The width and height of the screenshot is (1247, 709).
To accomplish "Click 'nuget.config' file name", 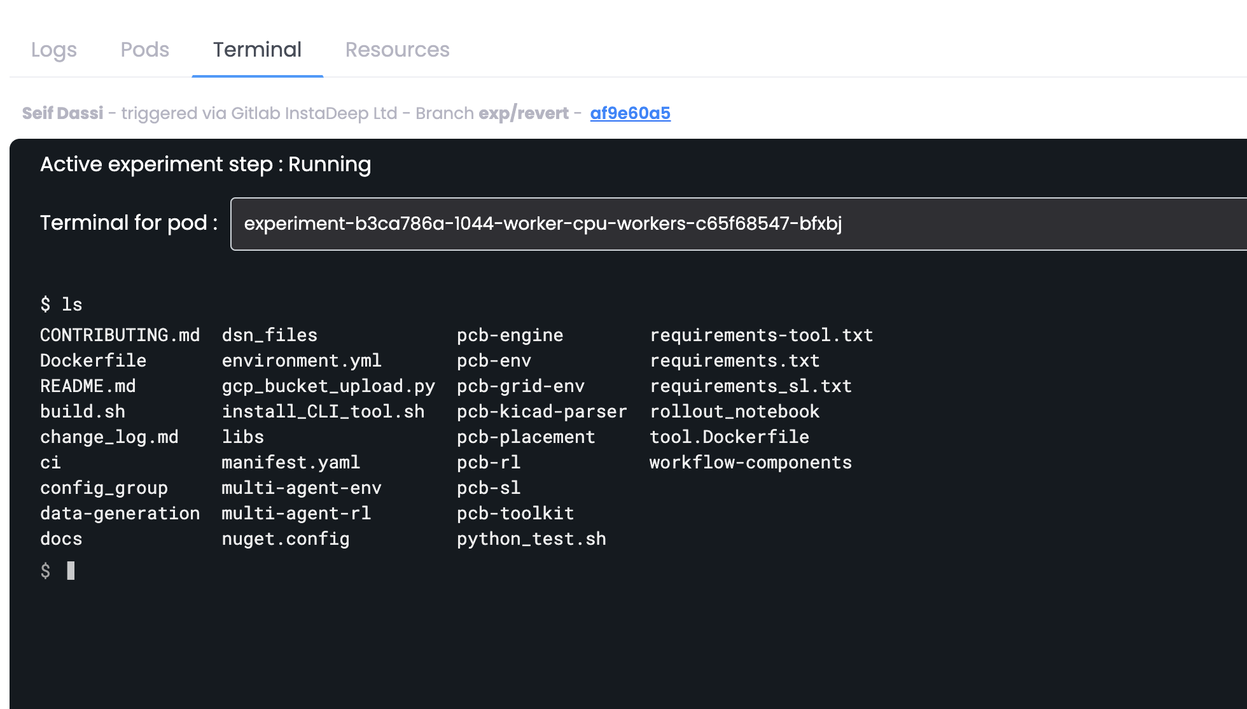I will tap(286, 538).
